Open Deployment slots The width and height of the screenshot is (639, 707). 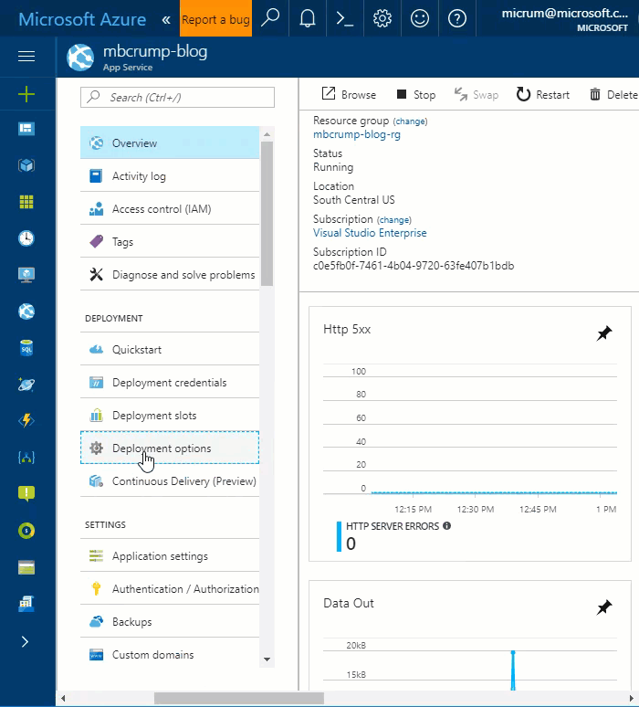click(x=170, y=416)
